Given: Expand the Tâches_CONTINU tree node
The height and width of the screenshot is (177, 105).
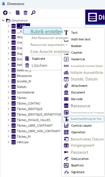Looking at the screenshot, I should pyautogui.click(x=9, y=103).
